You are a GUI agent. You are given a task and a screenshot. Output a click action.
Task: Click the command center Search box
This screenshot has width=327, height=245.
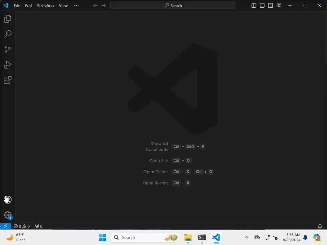pyautogui.click(x=173, y=6)
